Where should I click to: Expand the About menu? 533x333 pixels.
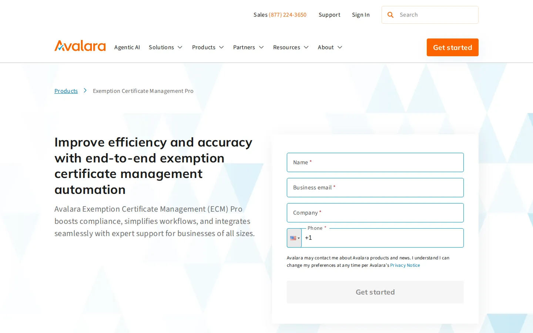[x=330, y=47]
